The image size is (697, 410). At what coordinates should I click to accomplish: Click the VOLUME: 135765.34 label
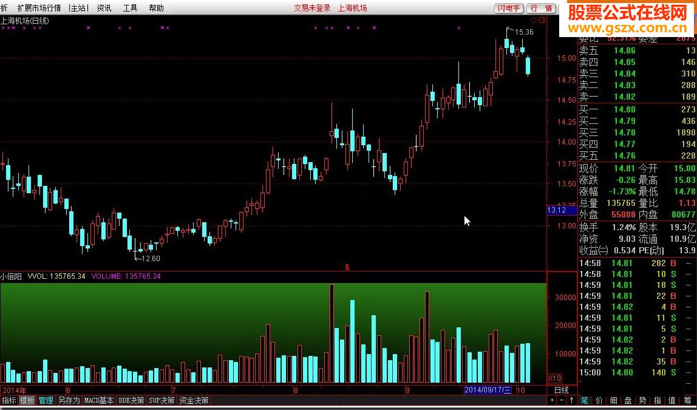(126, 276)
